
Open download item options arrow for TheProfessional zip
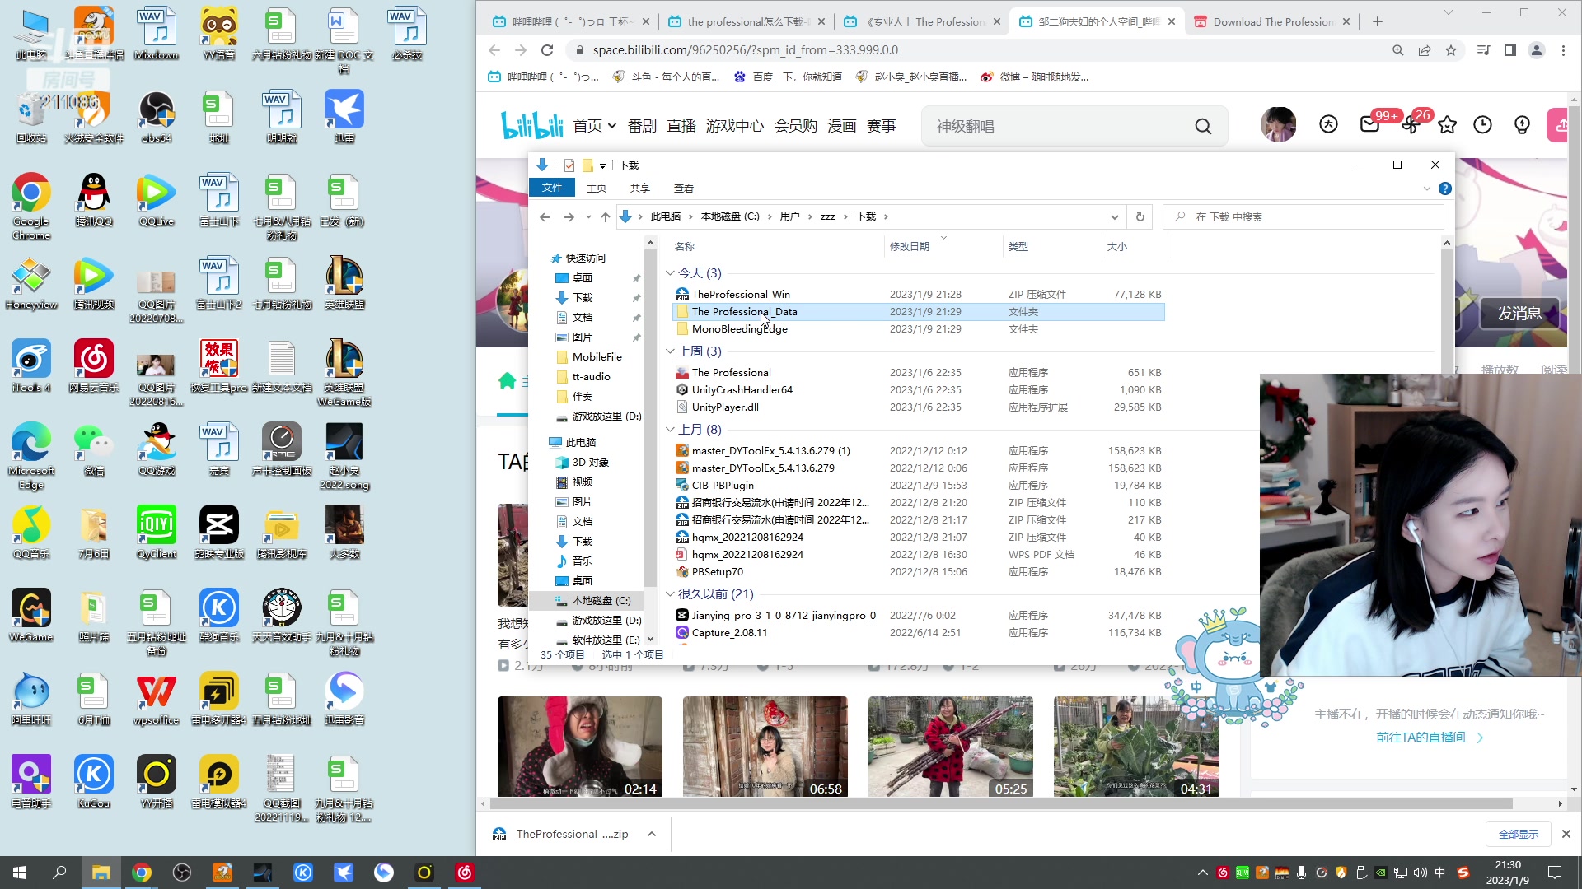click(652, 834)
